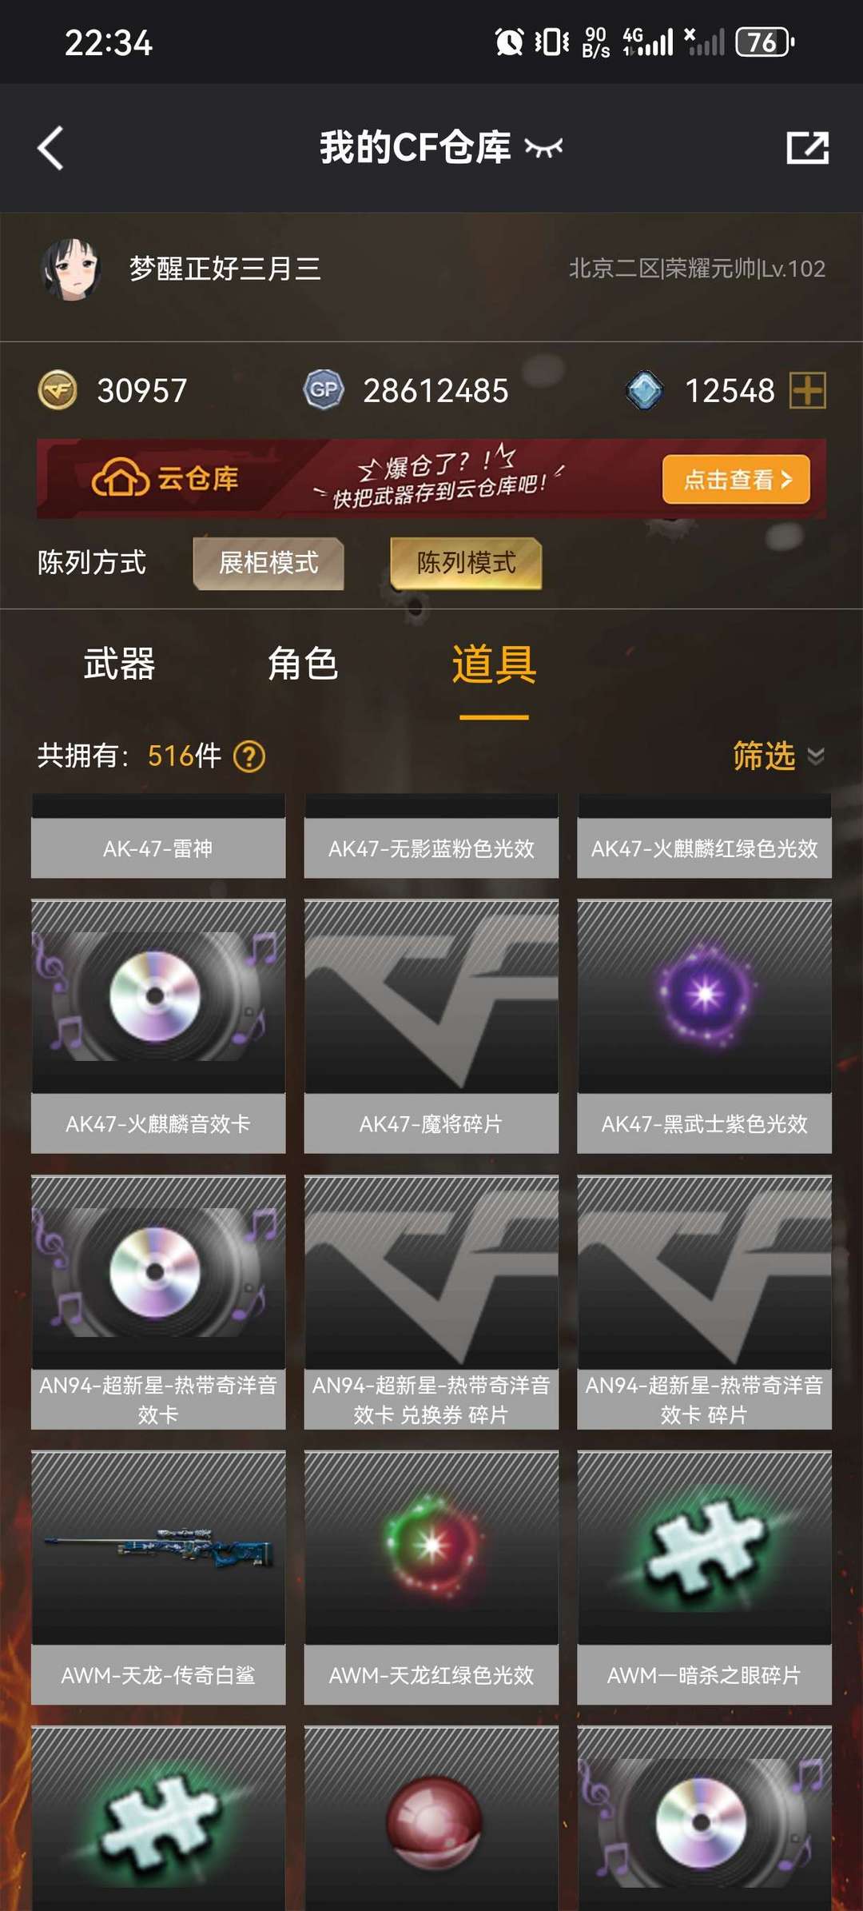Screen dimensions: 863x1911
Task: Open the help question-mark icon
Action: pyautogui.click(x=249, y=756)
